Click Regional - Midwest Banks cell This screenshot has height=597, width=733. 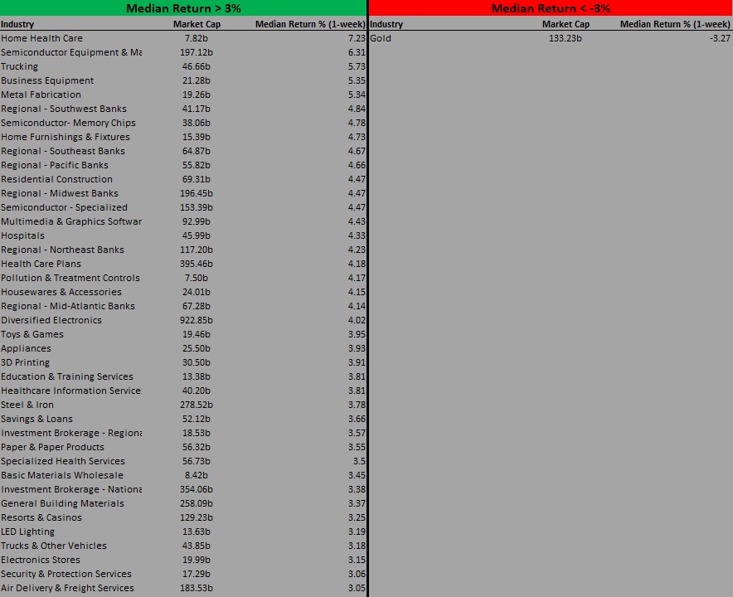60,193
